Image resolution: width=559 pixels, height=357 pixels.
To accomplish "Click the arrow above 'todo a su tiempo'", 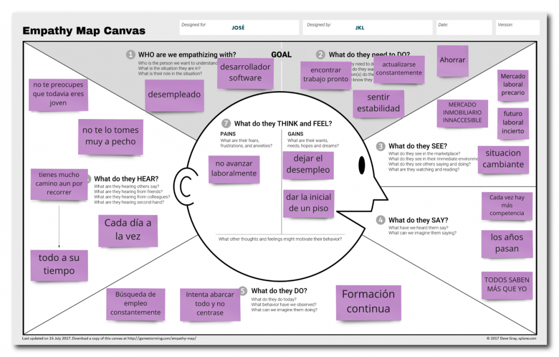I will coord(59,224).
